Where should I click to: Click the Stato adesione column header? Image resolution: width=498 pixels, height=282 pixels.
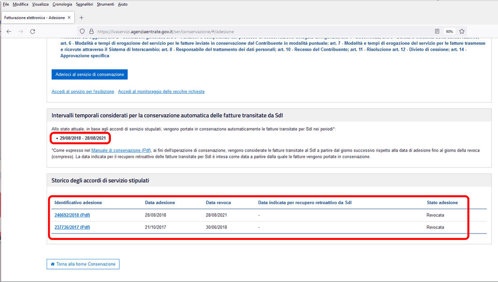click(442, 203)
